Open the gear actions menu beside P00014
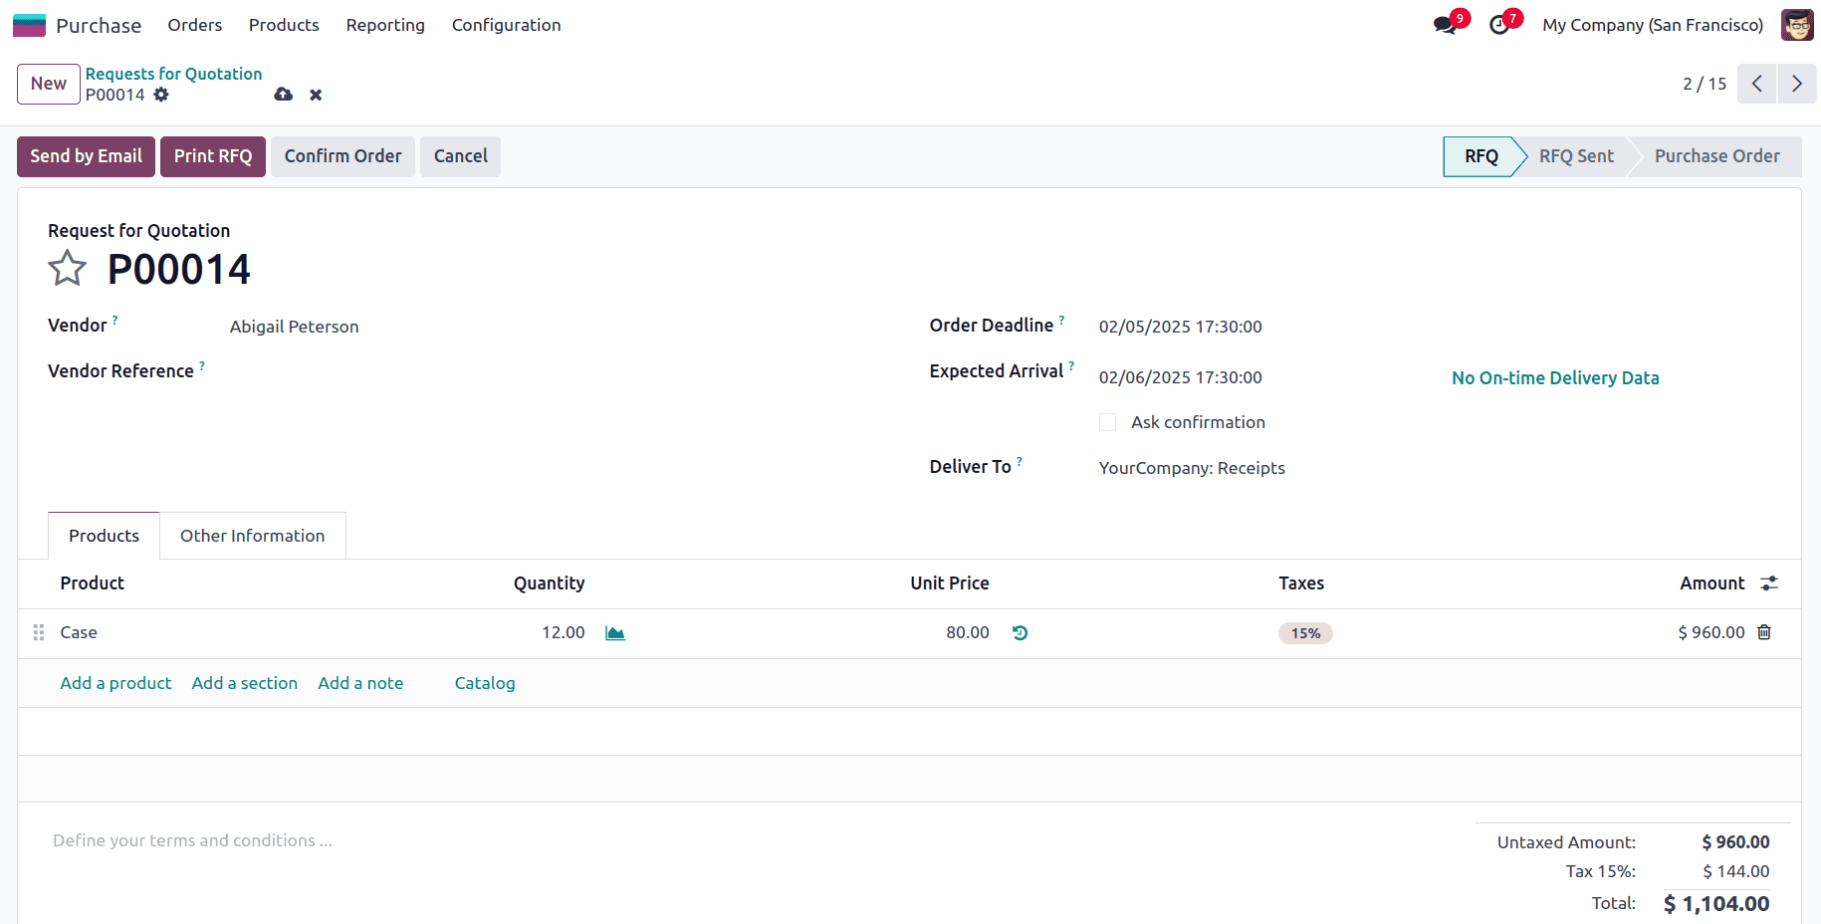Image resolution: width=1821 pixels, height=924 pixels. point(161,95)
